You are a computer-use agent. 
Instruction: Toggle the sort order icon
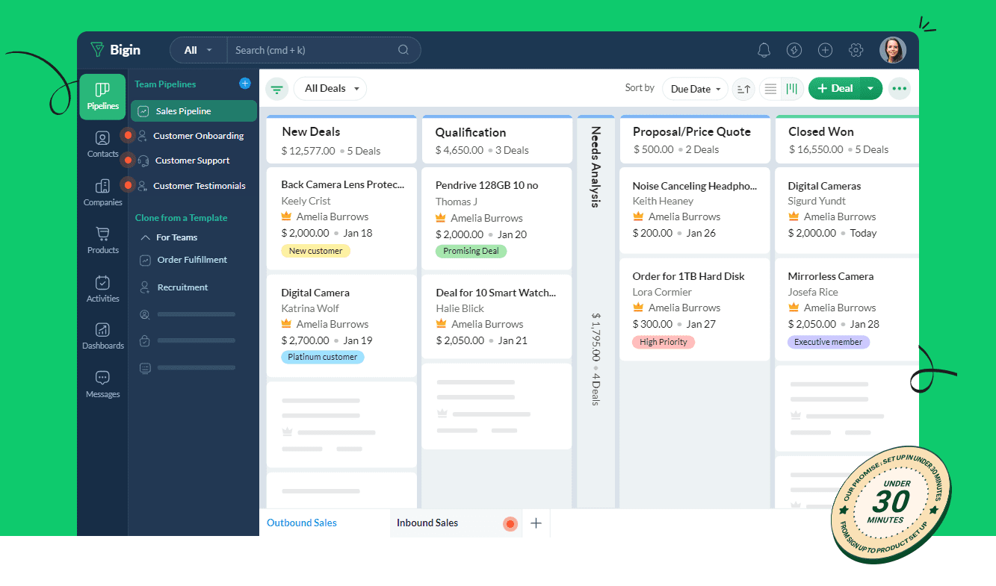pyautogui.click(x=743, y=89)
